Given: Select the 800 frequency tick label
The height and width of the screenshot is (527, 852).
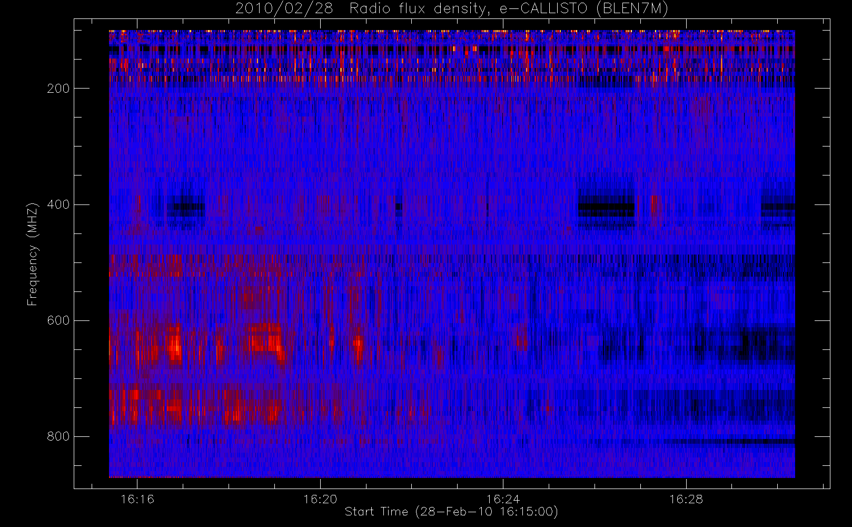Looking at the screenshot, I should 58,436.
